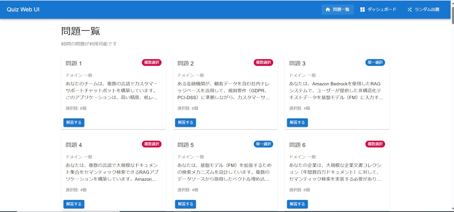Click the dashboard grid icon
The width and height of the screenshot is (454, 212).
pos(363,10)
